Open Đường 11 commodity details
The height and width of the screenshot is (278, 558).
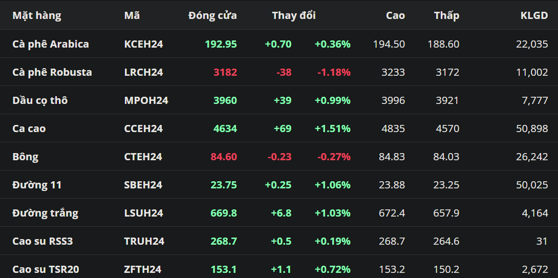(37, 185)
